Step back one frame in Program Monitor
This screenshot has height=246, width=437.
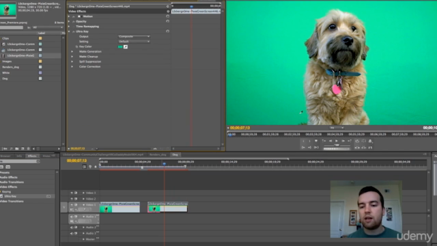pyautogui.click(x=330, y=141)
